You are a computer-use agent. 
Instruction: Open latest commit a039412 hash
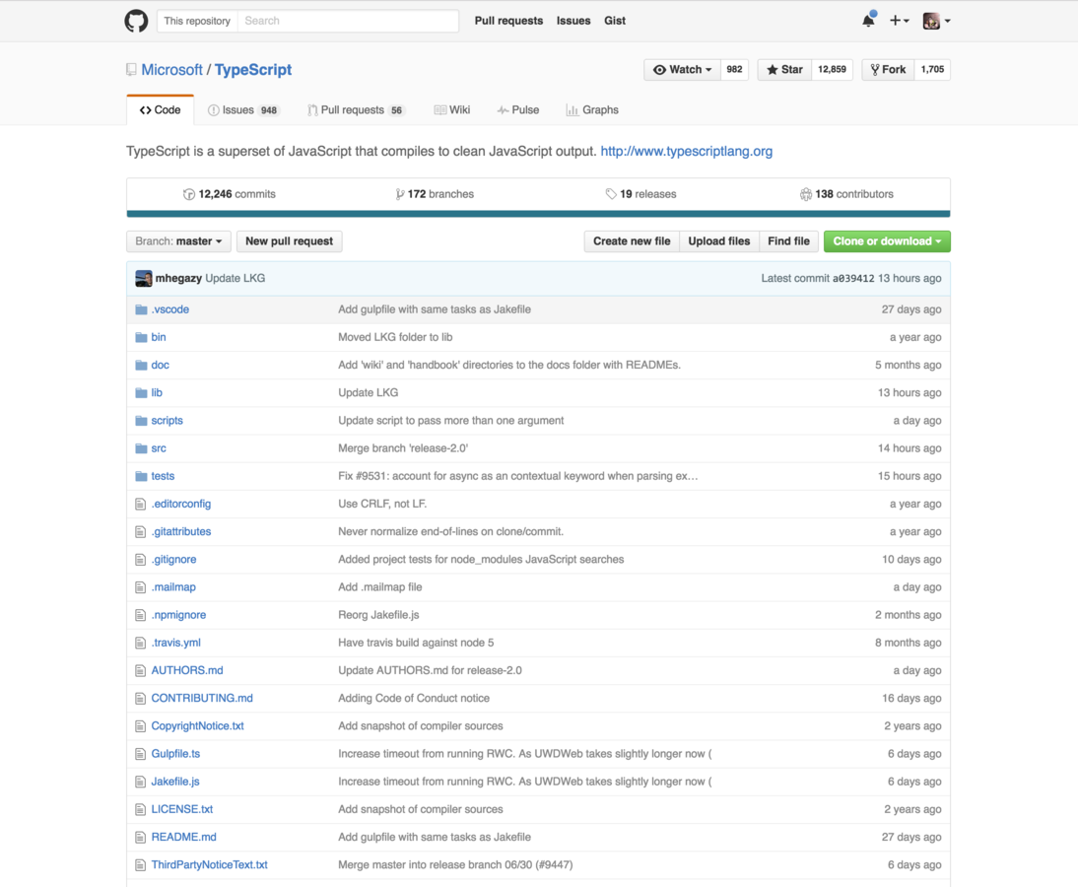pyautogui.click(x=853, y=279)
